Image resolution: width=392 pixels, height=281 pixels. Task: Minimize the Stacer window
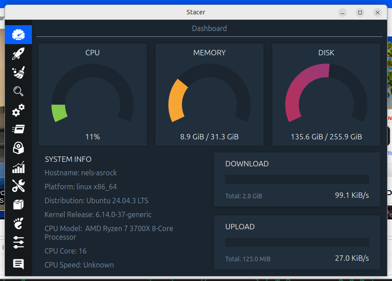343,13
